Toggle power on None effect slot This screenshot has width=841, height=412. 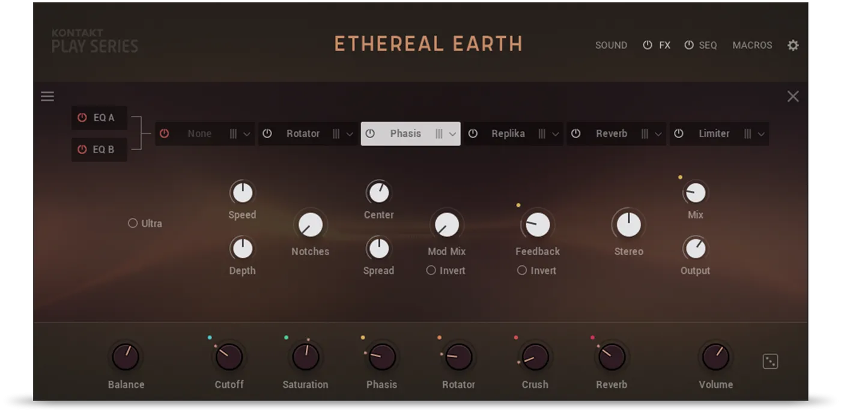click(x=164, y=133)
